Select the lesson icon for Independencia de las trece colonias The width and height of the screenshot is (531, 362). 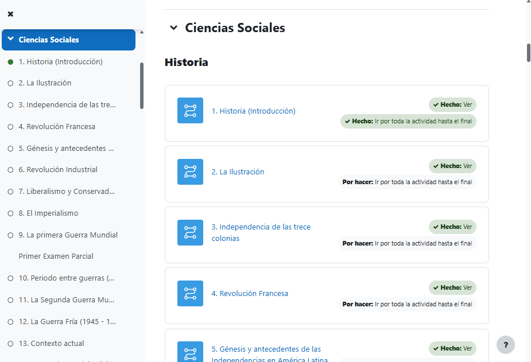click(190, 232)
